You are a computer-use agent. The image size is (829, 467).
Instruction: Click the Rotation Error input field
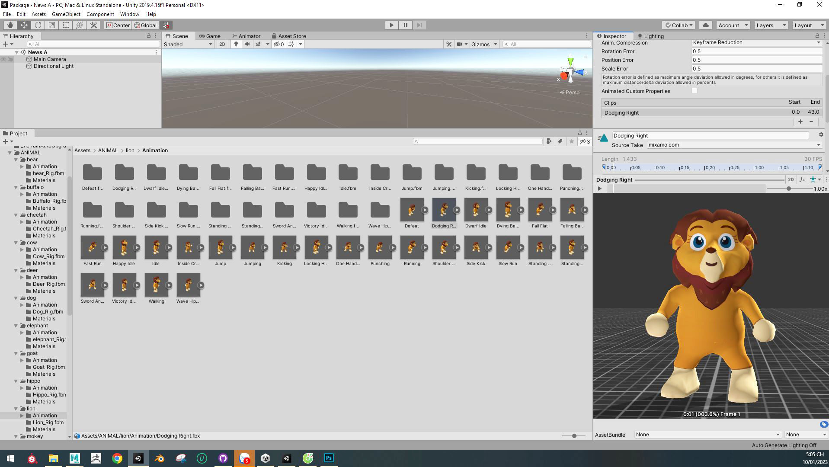pyautogui.click(x=757, y=51)
